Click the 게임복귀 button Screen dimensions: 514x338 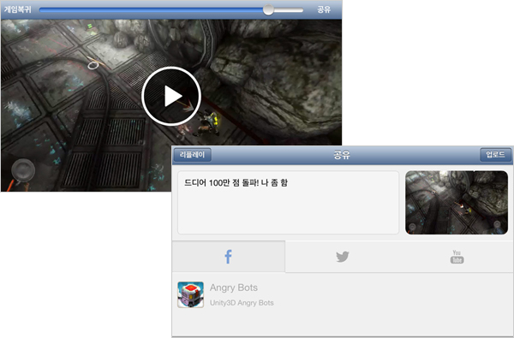click(18, 9)
